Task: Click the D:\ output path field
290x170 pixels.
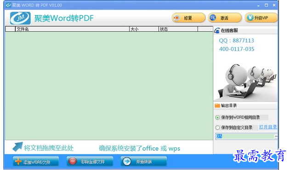Action: (245, 136)
